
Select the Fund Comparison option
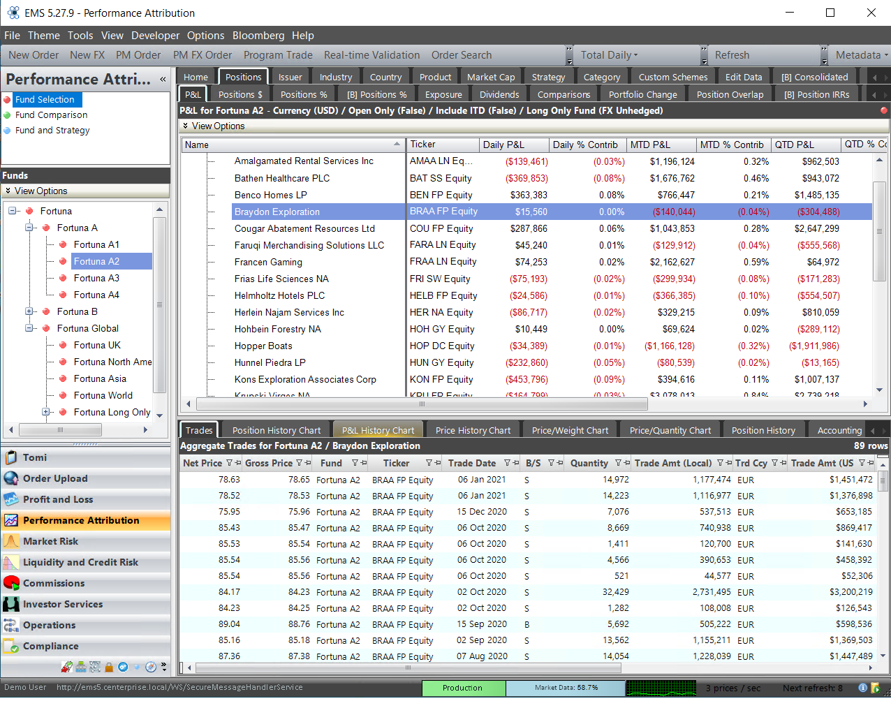pos(51,115)
